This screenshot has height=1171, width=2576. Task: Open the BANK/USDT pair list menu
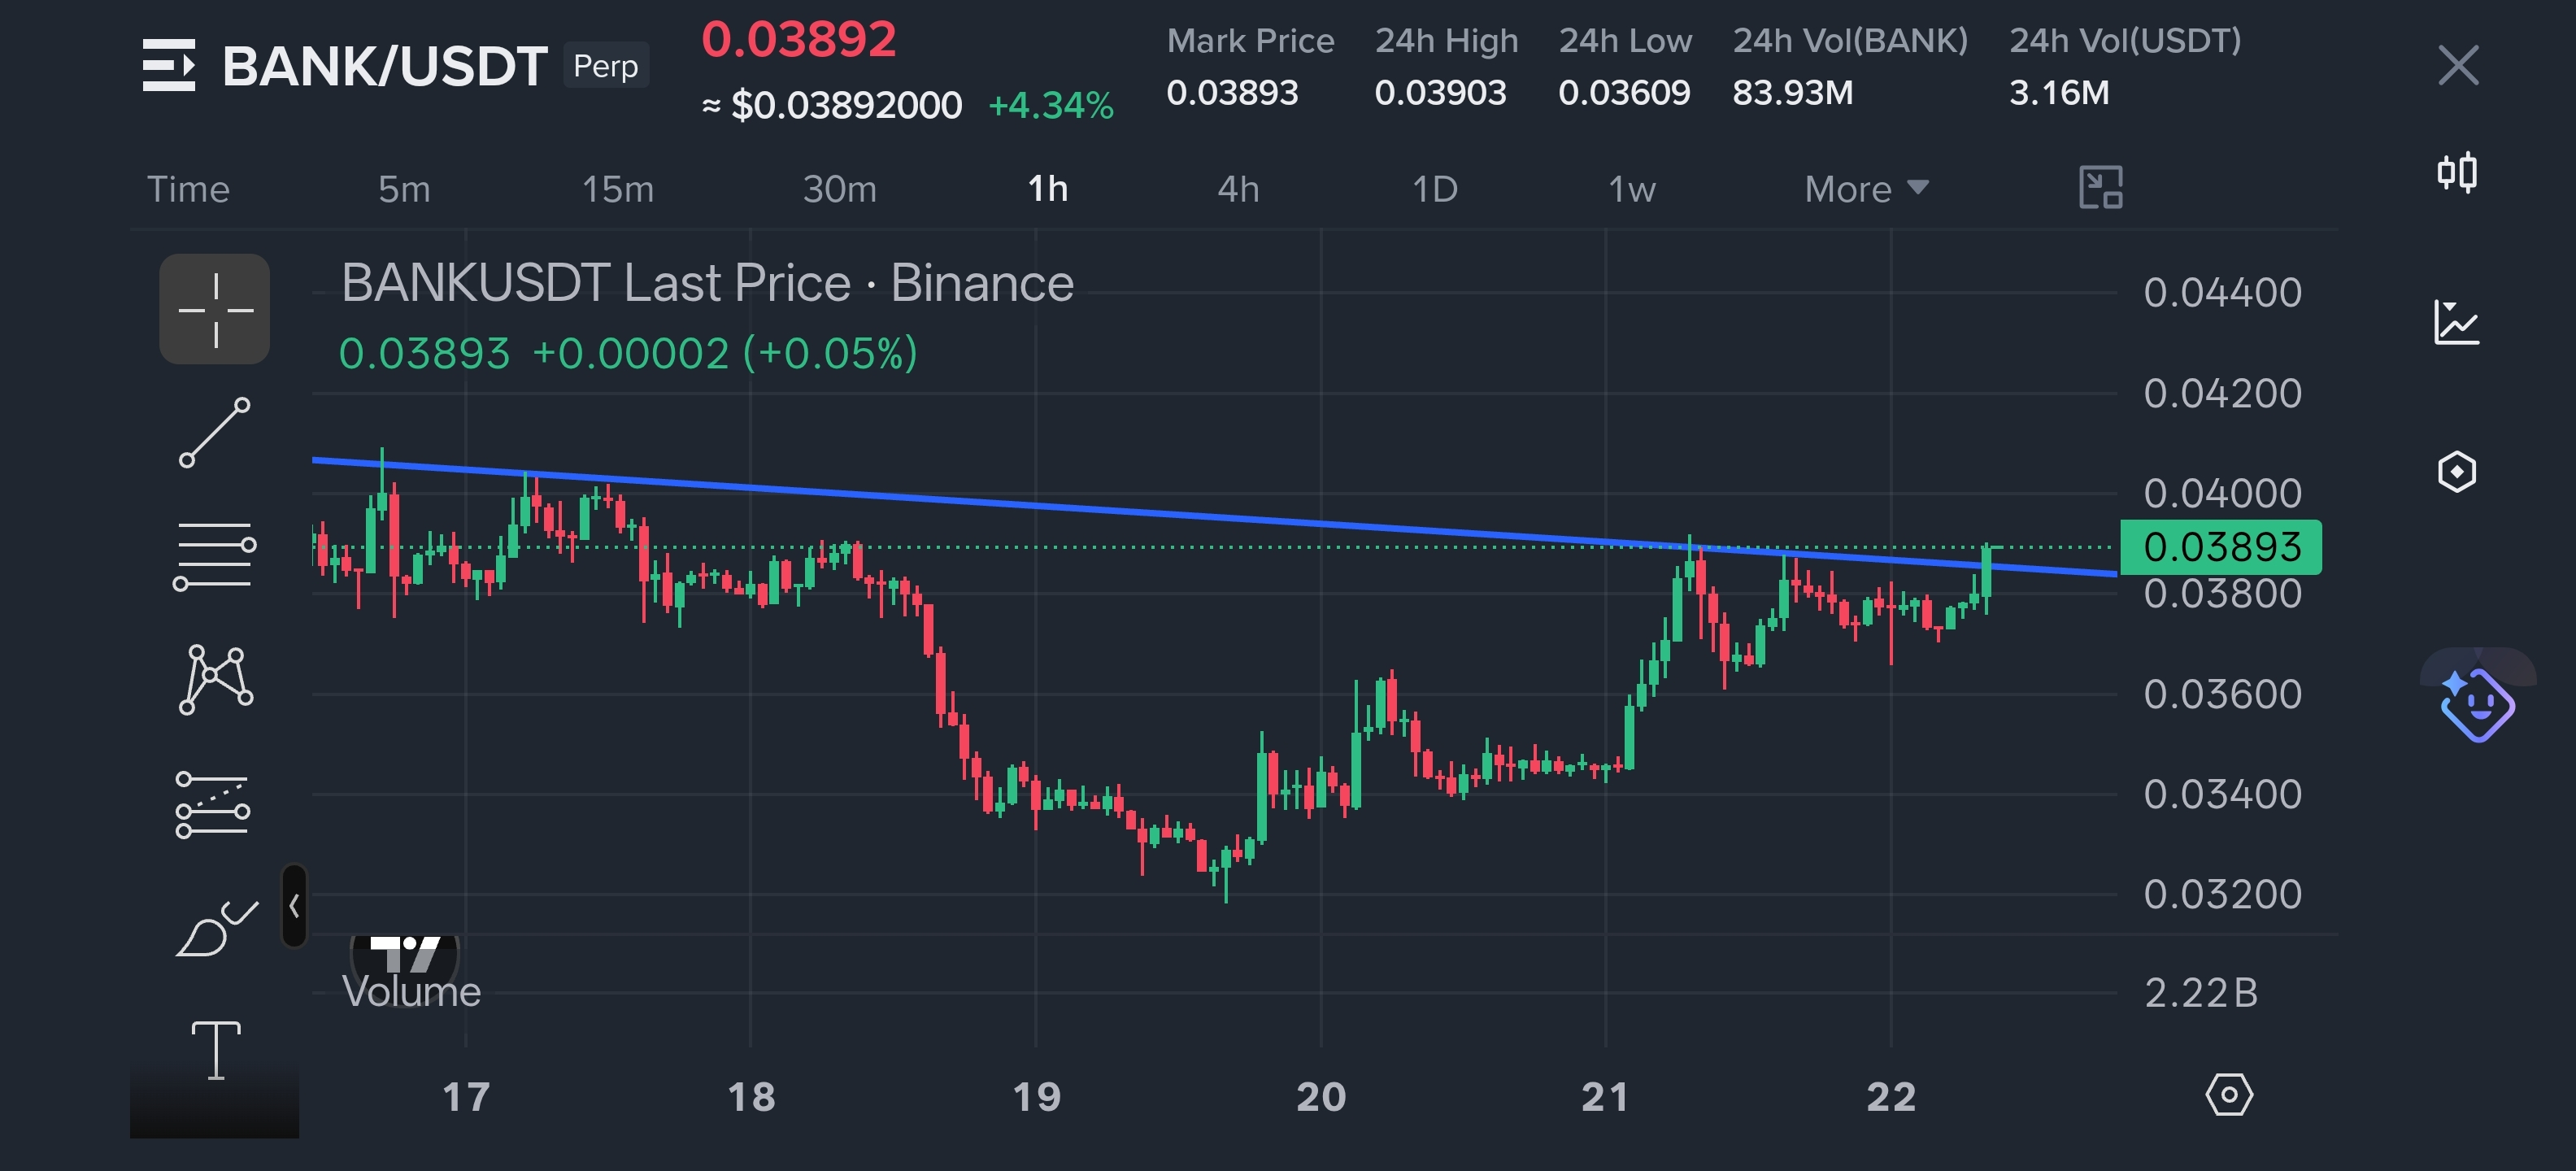point(168,66)
